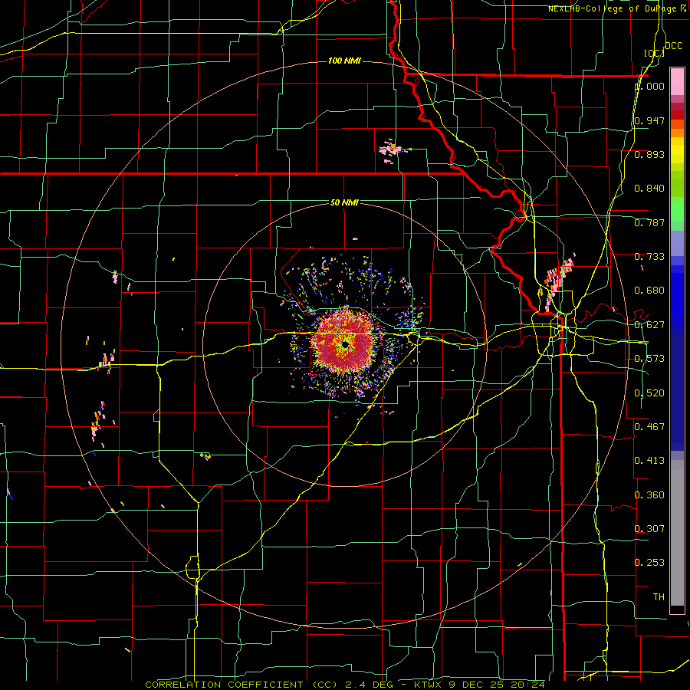Pick the lavender segment of the color bar
This screenshot has width=690, height=690.
pos(677,243)
